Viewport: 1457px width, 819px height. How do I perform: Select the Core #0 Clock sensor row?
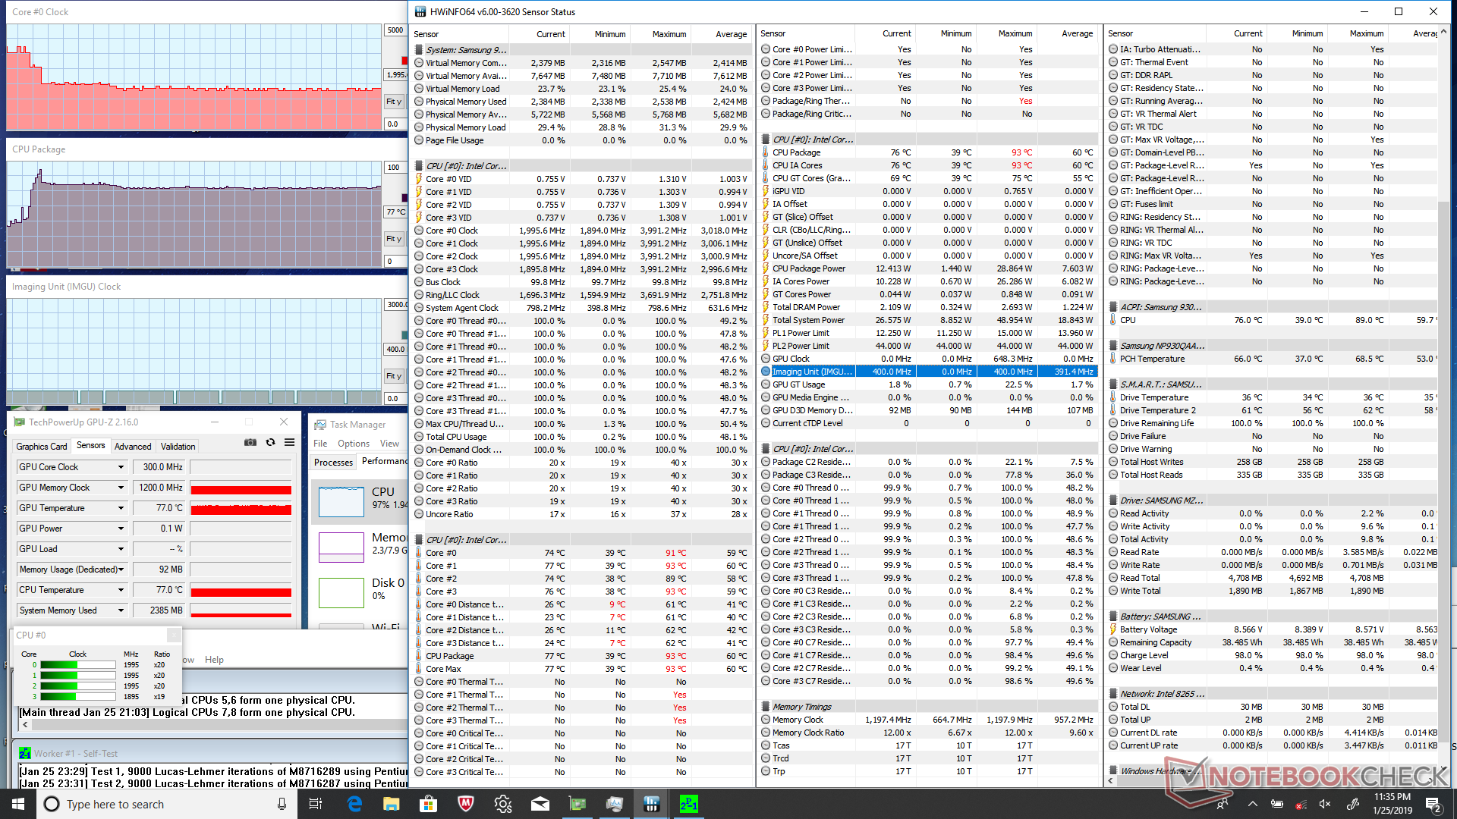(x=581, y=231)
